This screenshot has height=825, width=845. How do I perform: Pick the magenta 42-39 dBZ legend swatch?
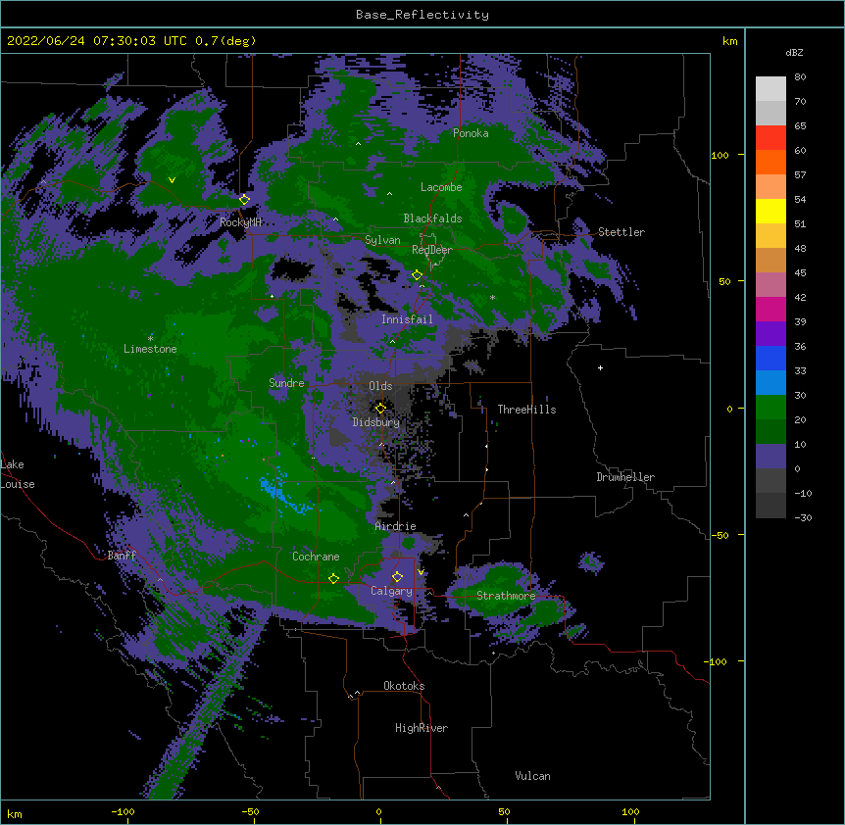(770, 309)
